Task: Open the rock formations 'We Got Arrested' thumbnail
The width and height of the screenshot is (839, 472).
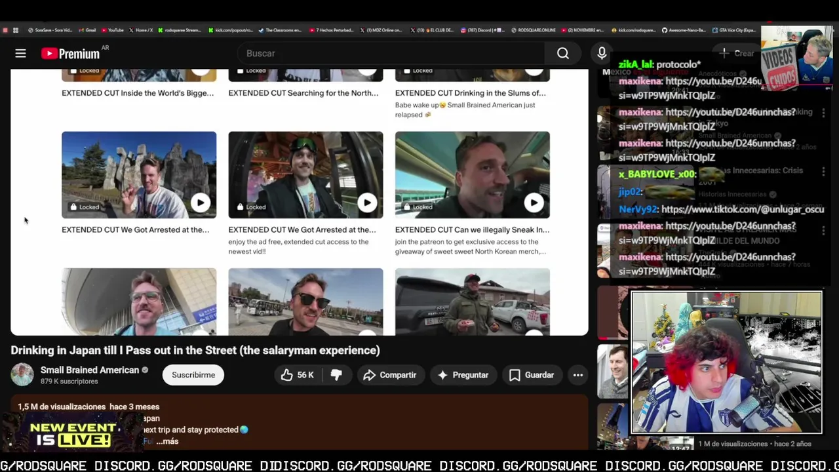Action: coord(139,174)
